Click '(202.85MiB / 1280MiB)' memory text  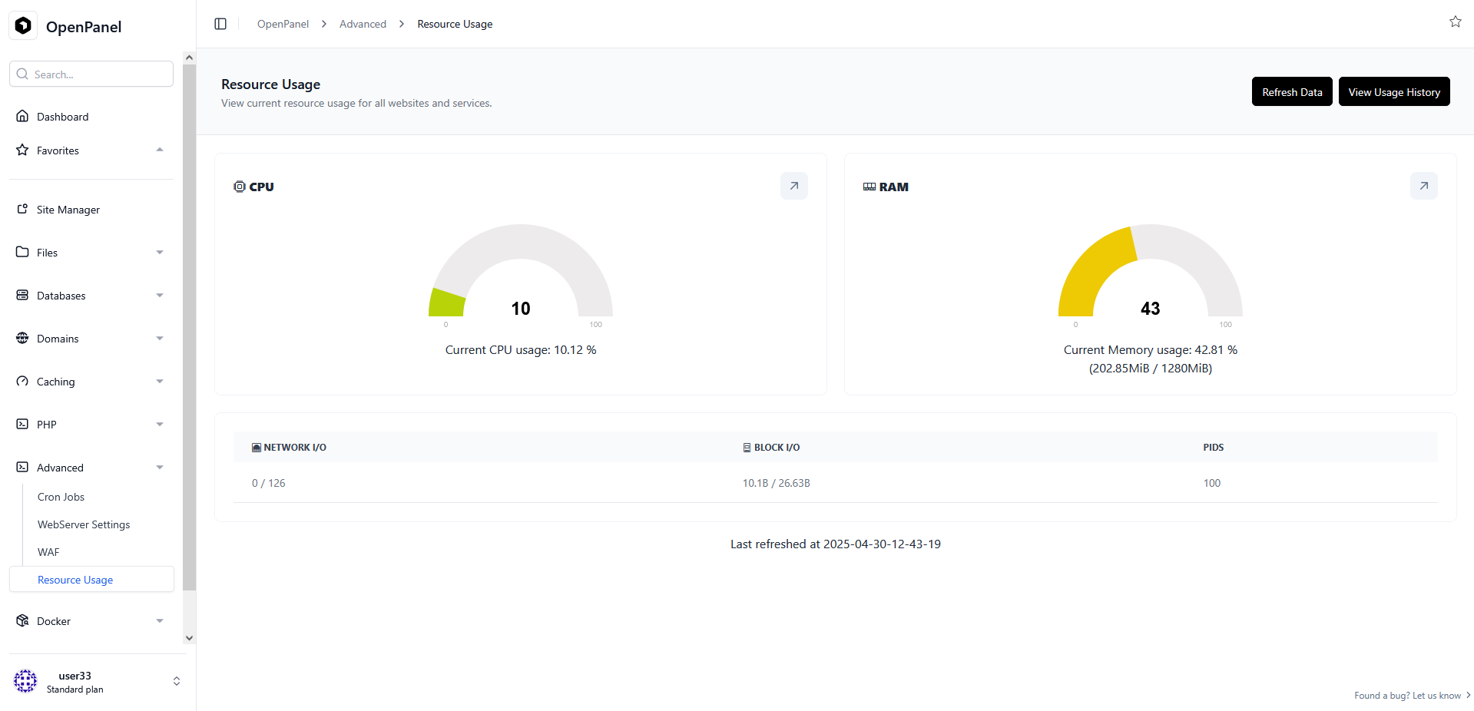point(1151,368)
